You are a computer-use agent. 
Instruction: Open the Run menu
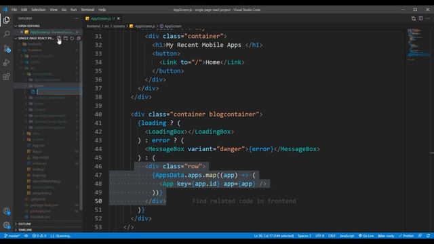[73, 9]
